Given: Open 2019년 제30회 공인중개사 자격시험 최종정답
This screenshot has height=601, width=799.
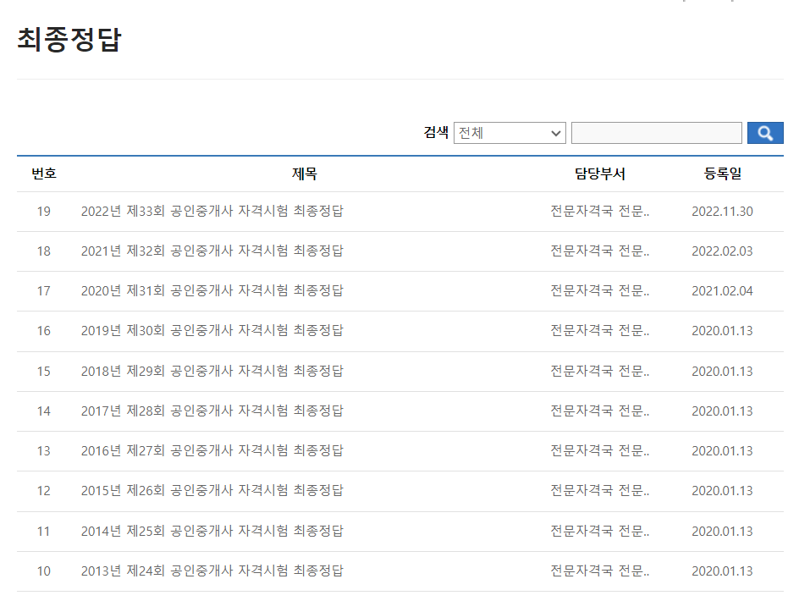Looking at the screenshot, I should coord(212,330).
